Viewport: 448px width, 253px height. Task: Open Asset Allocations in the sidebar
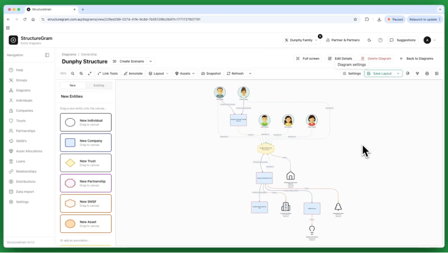[x=29, y=151]
